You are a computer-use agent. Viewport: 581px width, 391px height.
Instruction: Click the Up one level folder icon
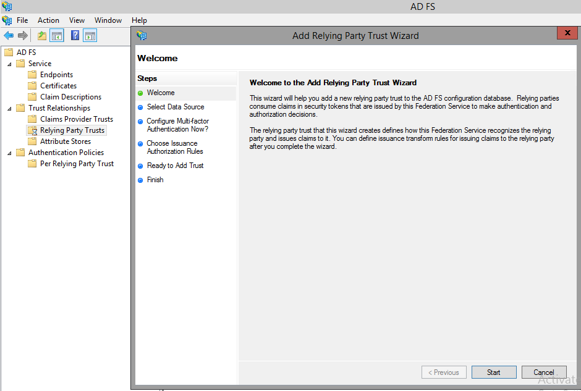point(42,35)
